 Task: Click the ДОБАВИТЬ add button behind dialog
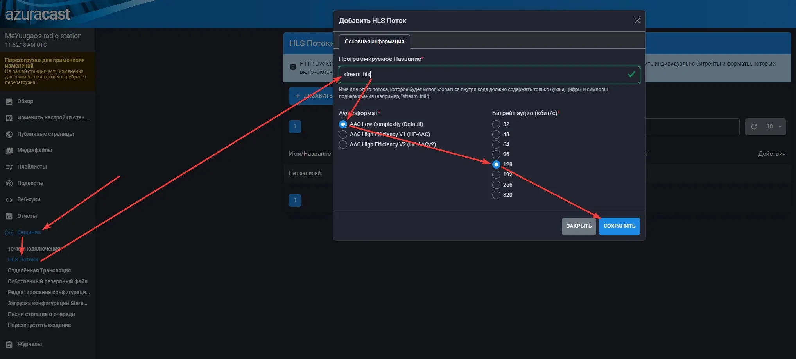(312, 96)
